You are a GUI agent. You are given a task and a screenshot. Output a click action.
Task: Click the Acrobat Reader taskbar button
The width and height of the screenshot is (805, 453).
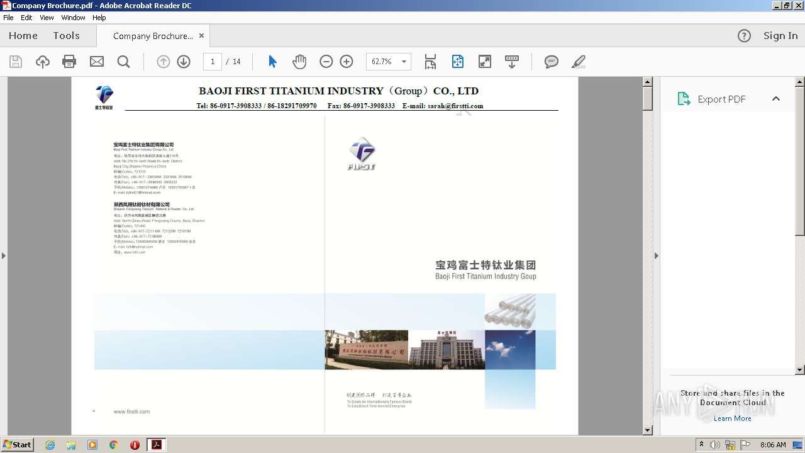pyautogui.click(x=156, y=445)
